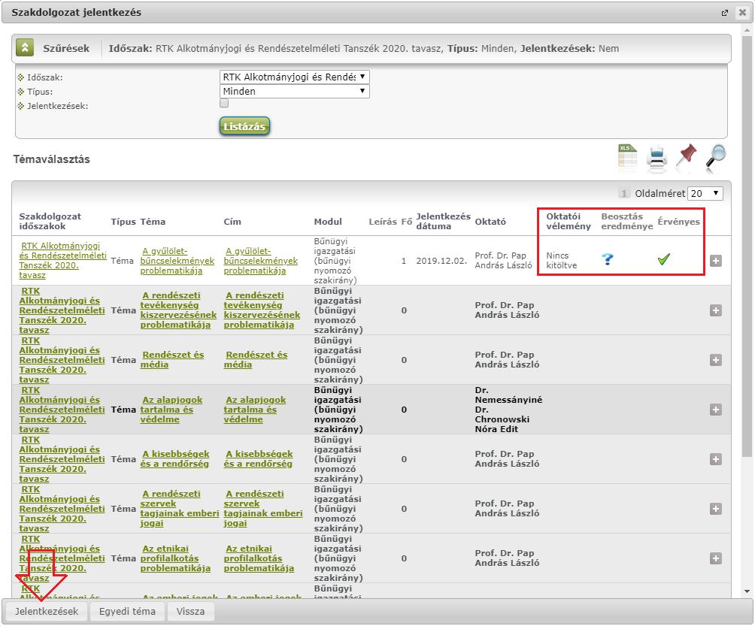Open plus menu for Rendészet és média row
Viewport: 755px width, 626px height.
[715, 360]
